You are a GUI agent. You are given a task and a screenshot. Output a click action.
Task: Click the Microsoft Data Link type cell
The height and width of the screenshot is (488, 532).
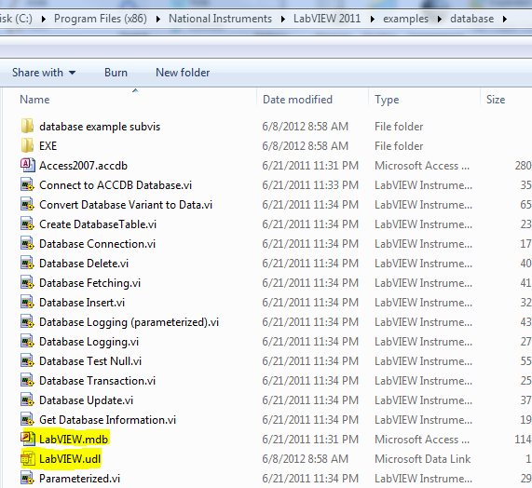click(422, 459)
